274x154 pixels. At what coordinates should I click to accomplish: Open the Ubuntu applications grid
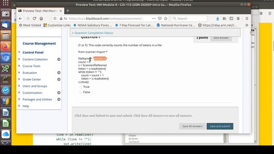[x=6, y=3]
